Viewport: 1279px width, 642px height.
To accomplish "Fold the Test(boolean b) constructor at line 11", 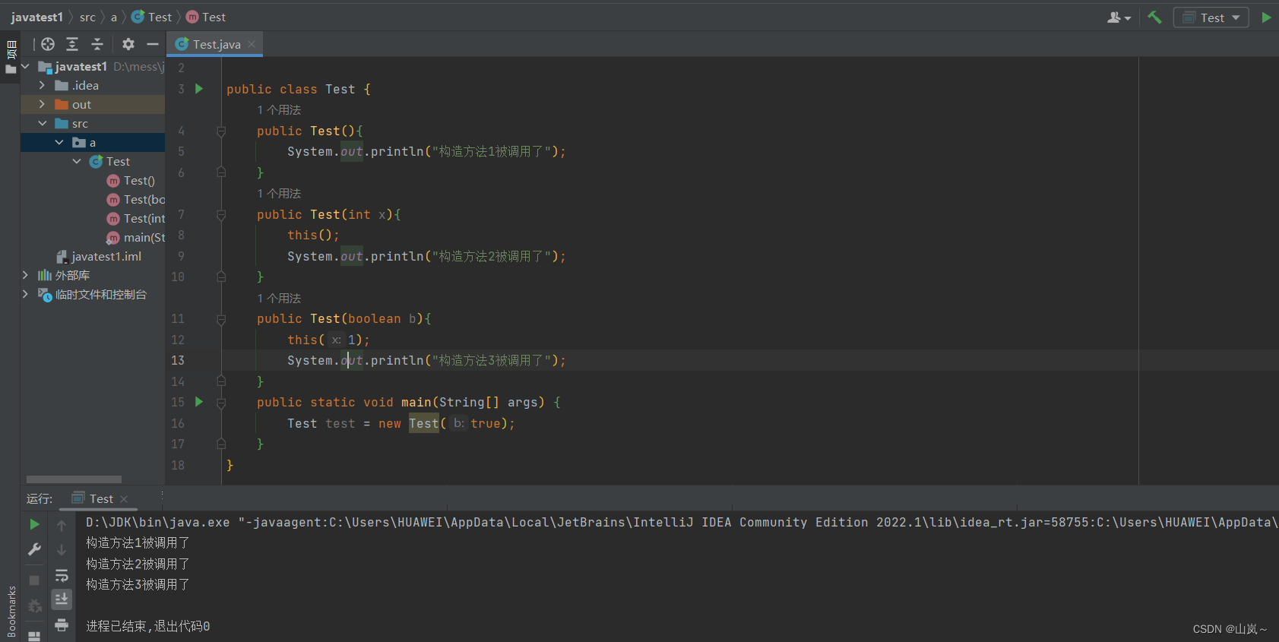I will [221, 319].
